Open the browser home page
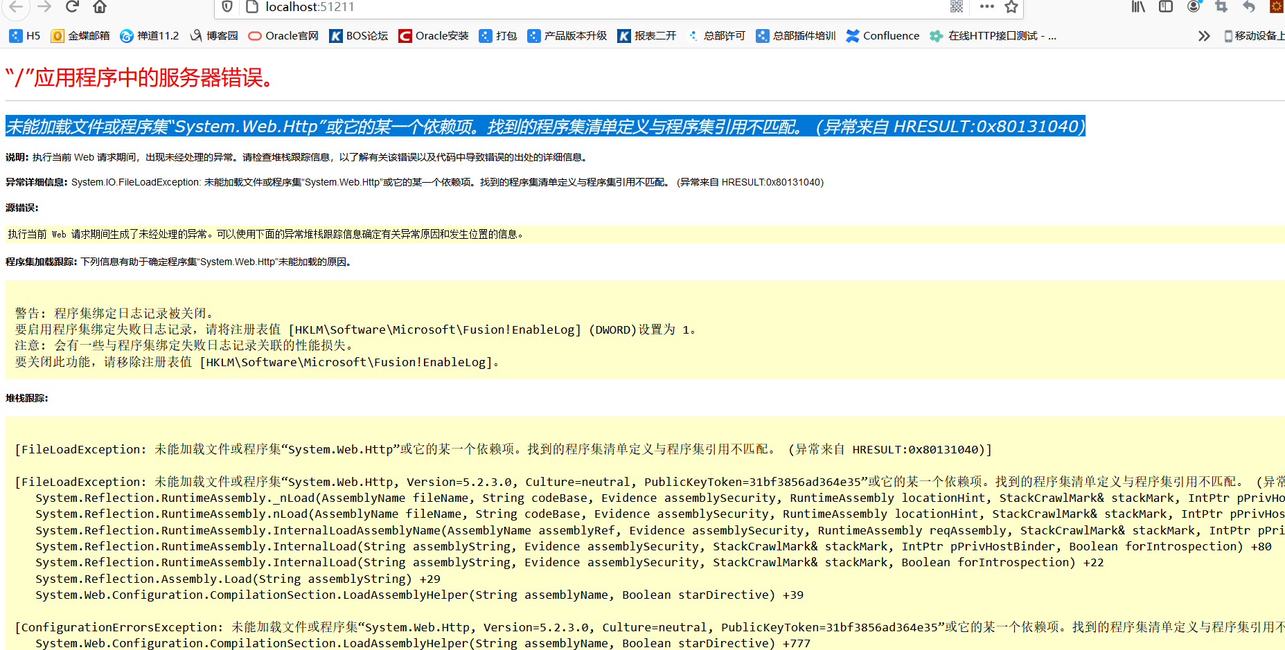Viewport: 1285px width, 650px height. pyautogui.click(x=100, y=7)
